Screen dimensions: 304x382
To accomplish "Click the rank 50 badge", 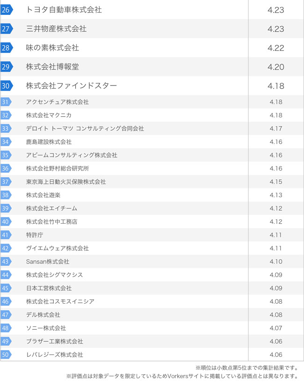I will [x=6, y=355].
